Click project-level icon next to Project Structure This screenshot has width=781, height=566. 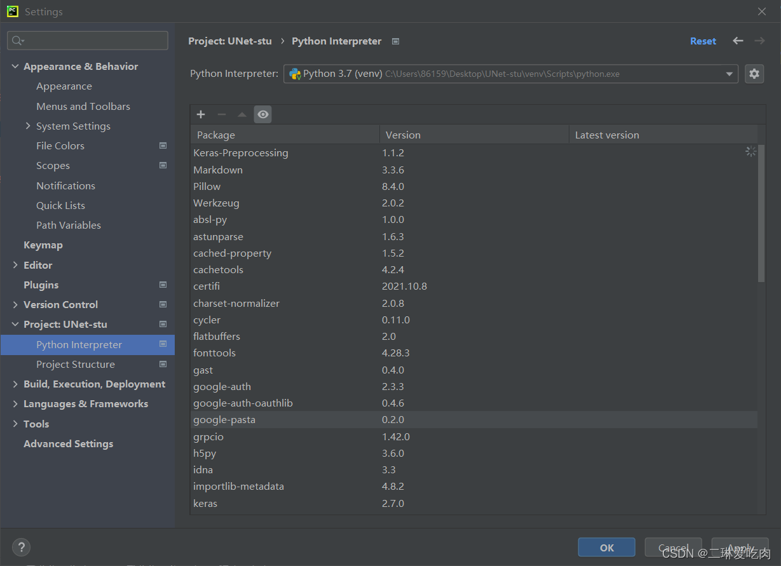click(x=163, y=364)
